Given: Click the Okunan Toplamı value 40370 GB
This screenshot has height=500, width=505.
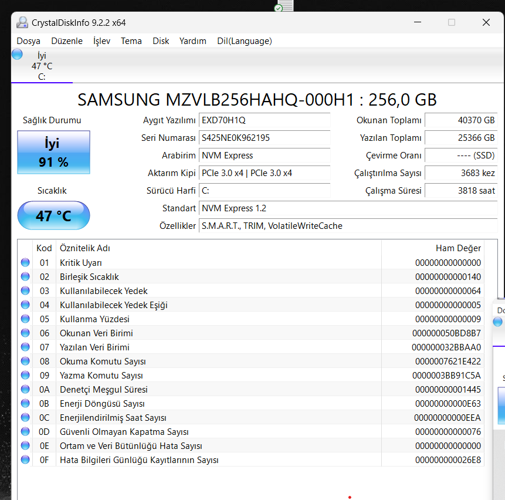Looking at the screenshot, I should (x=461, y=120).
